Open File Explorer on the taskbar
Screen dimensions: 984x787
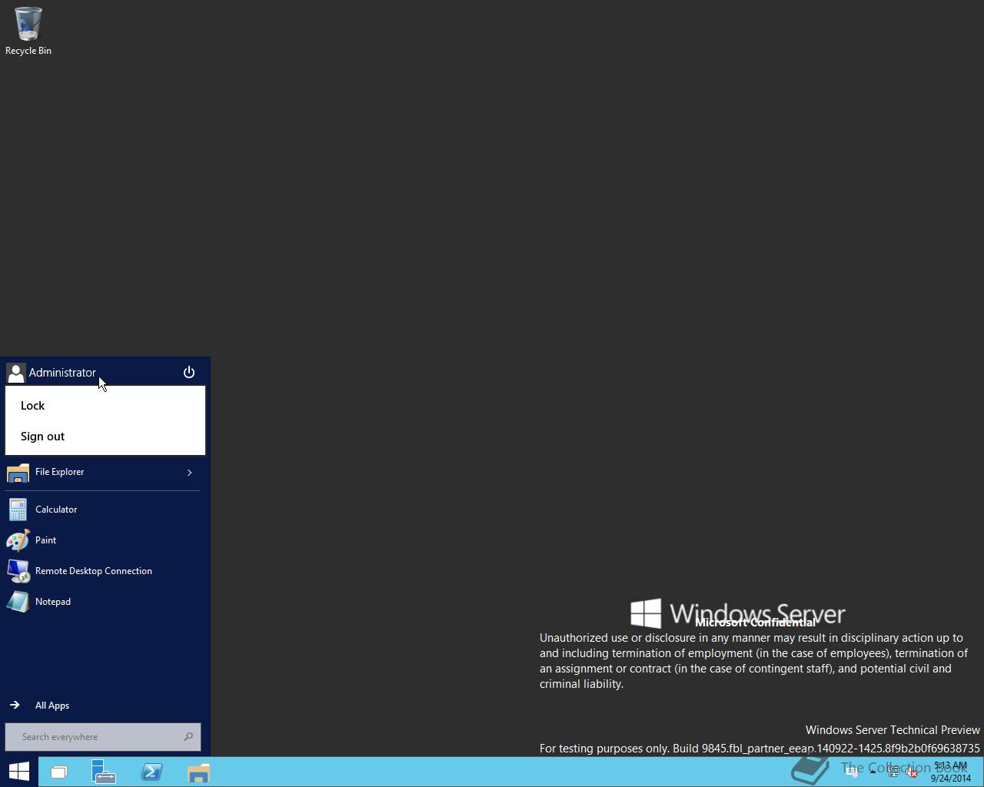(x=198, y=772)
